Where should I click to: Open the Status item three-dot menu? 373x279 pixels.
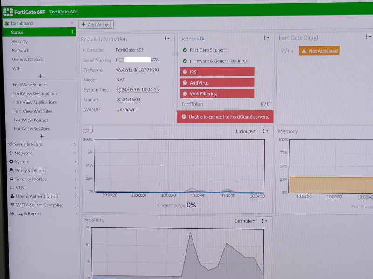tap(72, 32)
